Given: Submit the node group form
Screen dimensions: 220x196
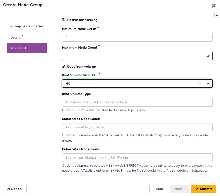Looking at the screenshot, I should (x=204, y=189).
